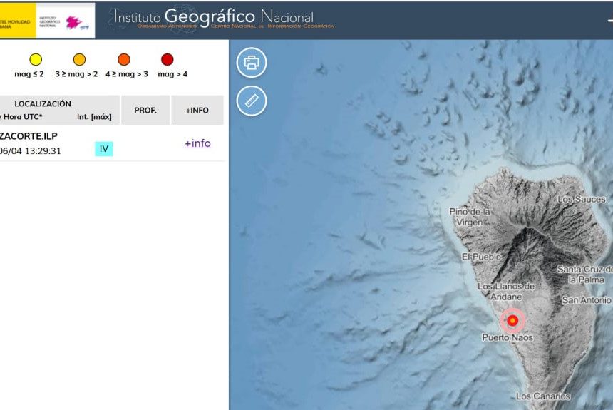The image size is (613, 410).
Task: Click the 'mag ≤ 2' legend text
Action: [29, 74]
